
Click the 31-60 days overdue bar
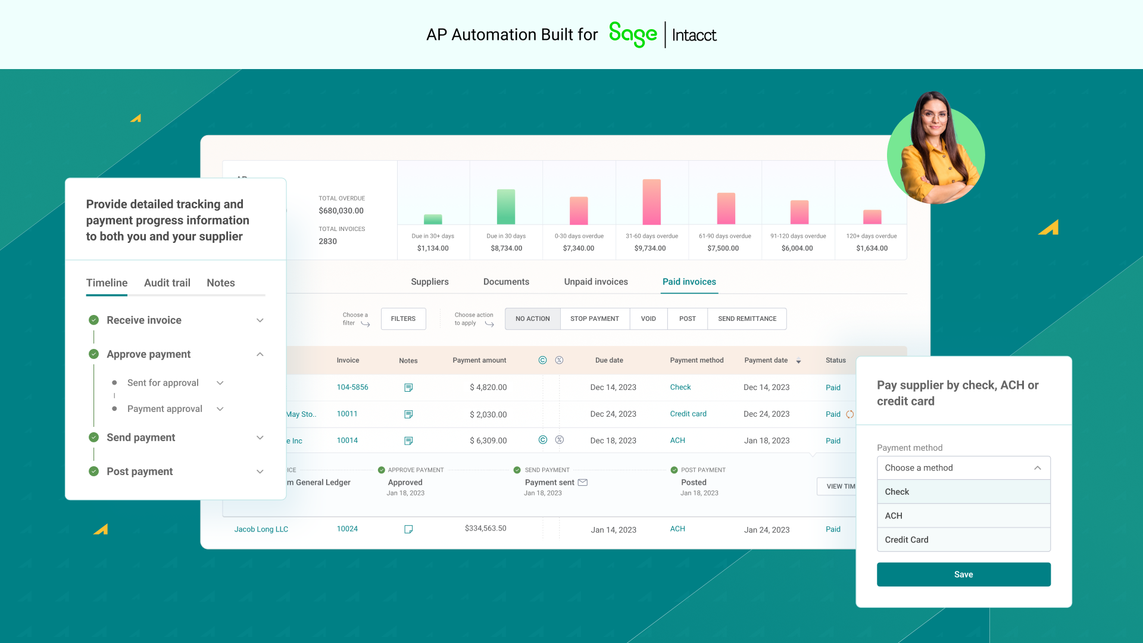pos(651,202)
